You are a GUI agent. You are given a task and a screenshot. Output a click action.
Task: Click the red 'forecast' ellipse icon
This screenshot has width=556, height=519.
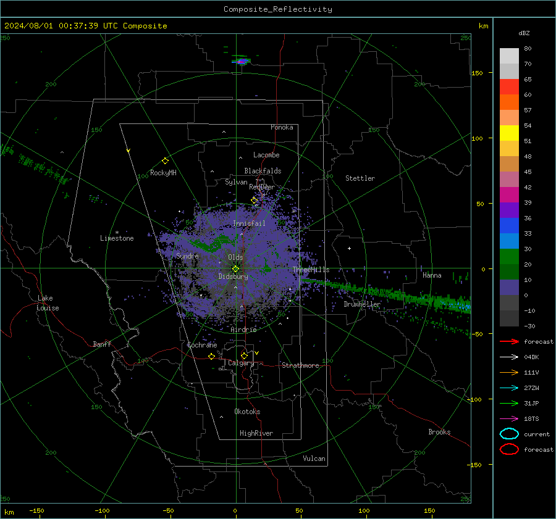[509, 449]
